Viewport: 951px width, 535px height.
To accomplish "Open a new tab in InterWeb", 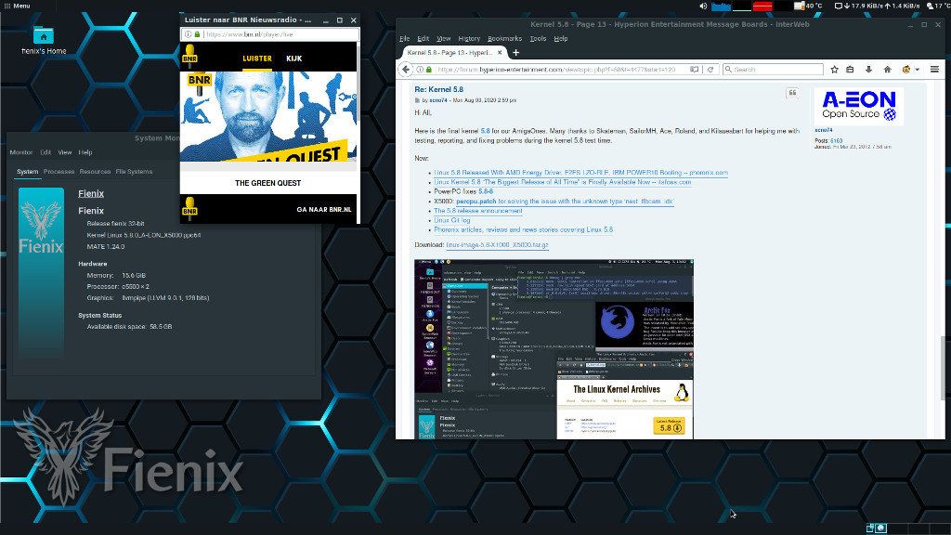I will pos(516,53).
